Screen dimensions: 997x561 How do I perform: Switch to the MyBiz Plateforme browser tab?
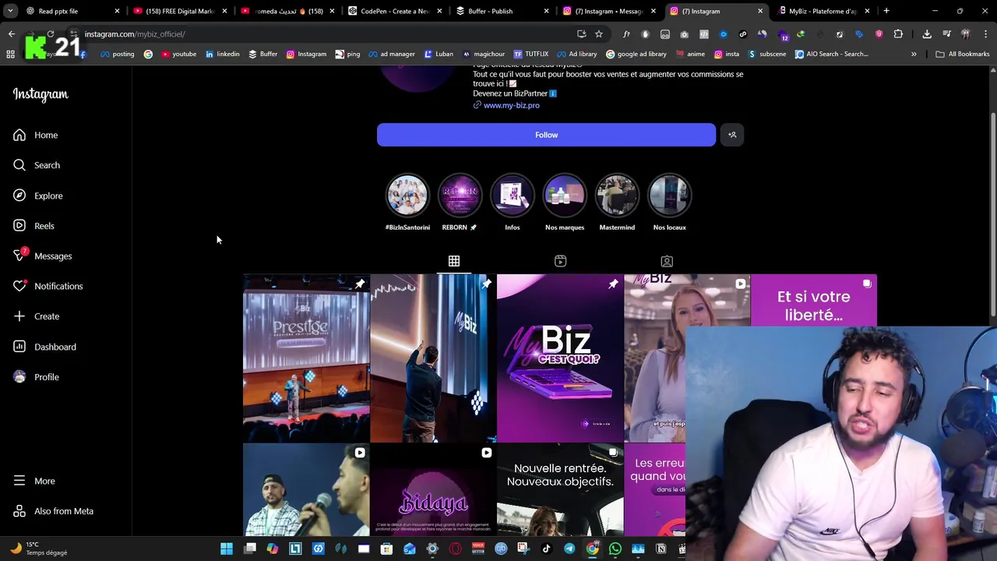pyautogui.click(x=822, y=11)
